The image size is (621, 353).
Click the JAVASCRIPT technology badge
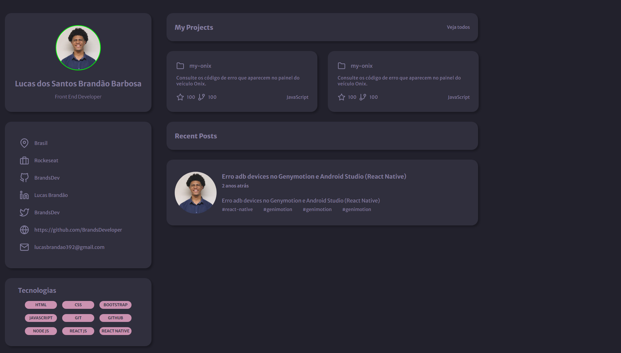coord(41,318)
